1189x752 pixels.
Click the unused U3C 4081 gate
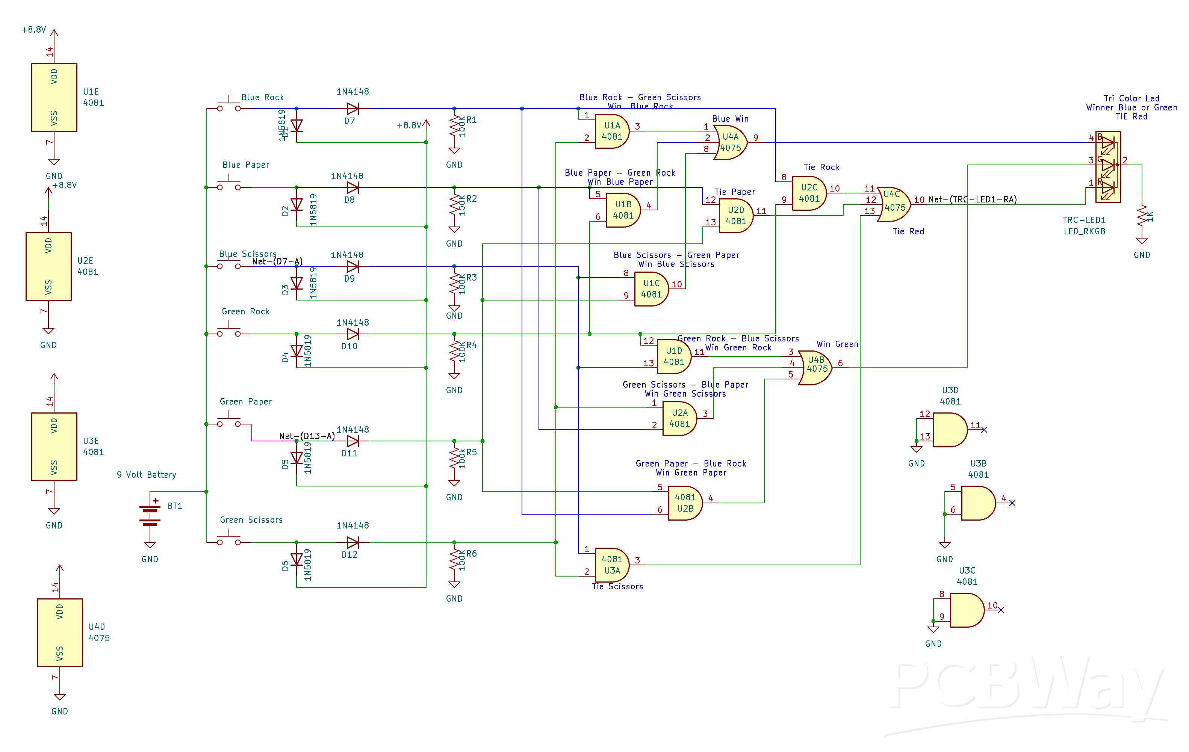pyautogui.click(x=967, y=610)
